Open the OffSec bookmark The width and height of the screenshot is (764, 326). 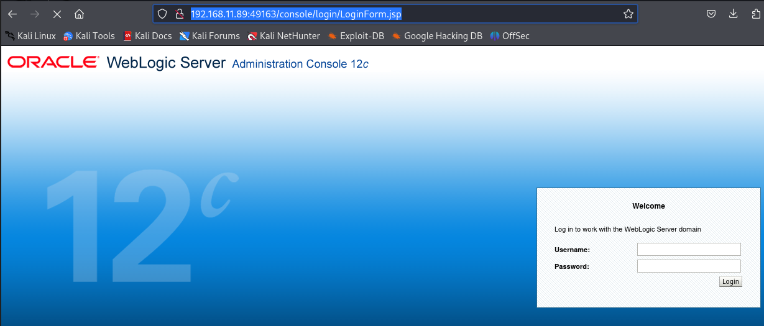tap(510, 36)
